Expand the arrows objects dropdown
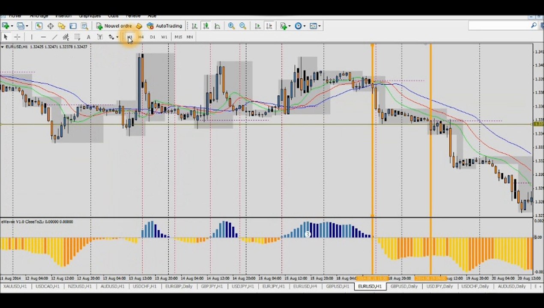The width and height of the screenshot is (544, 308). coord(117,37)
